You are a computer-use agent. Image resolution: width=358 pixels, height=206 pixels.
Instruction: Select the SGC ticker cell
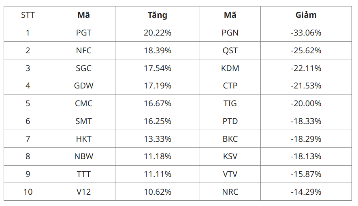[x=83, y=68]
